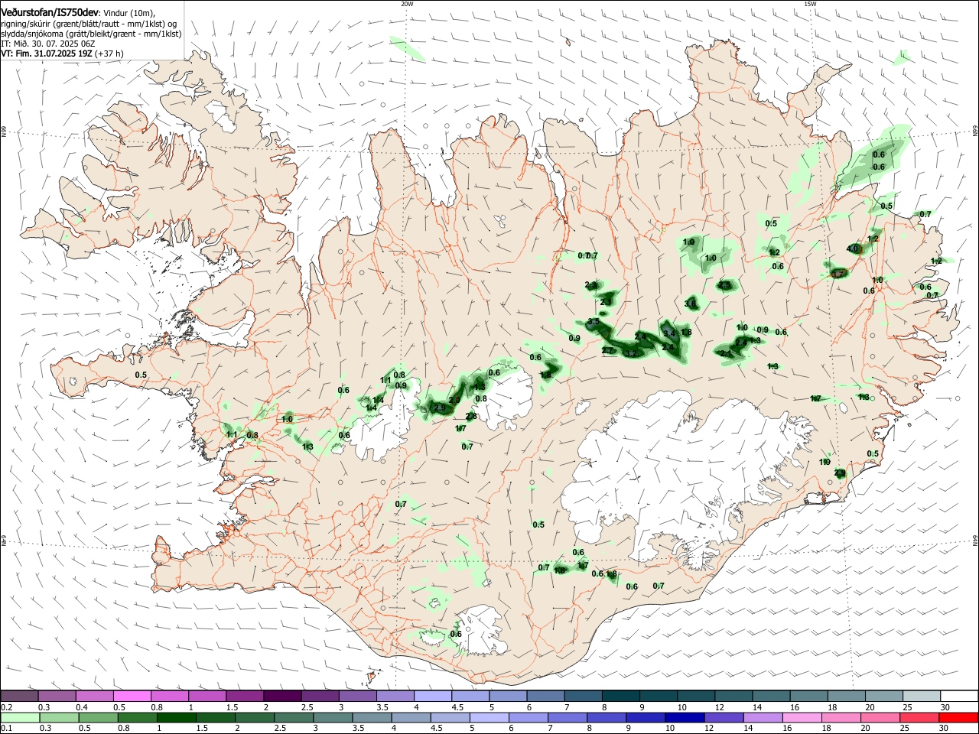Click the 15W longitude label
The image size is (979, 734).
coord(810,3)
